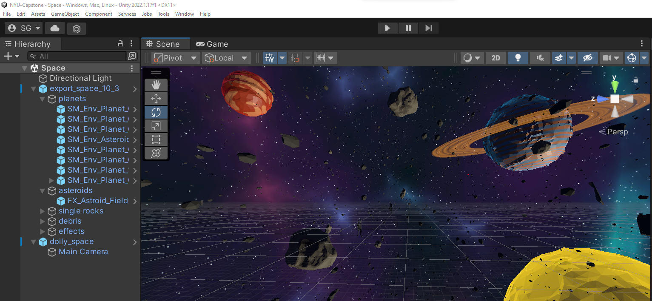Click the white center cube of orientation gizmo
The height and width of the screenshot is (301, 652).
(615, 99)
